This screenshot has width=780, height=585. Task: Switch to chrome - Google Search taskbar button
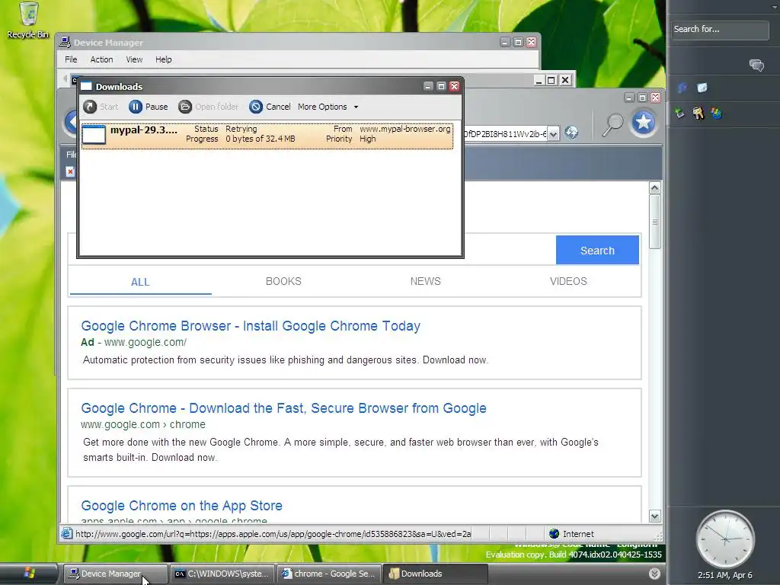tap(329, 574)
